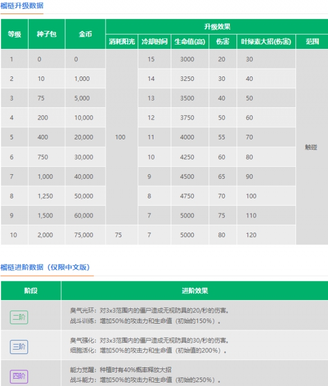This screenshot has width=328, height=386.
Task: Select the 种子包 column header
Action: coord(47,34)
